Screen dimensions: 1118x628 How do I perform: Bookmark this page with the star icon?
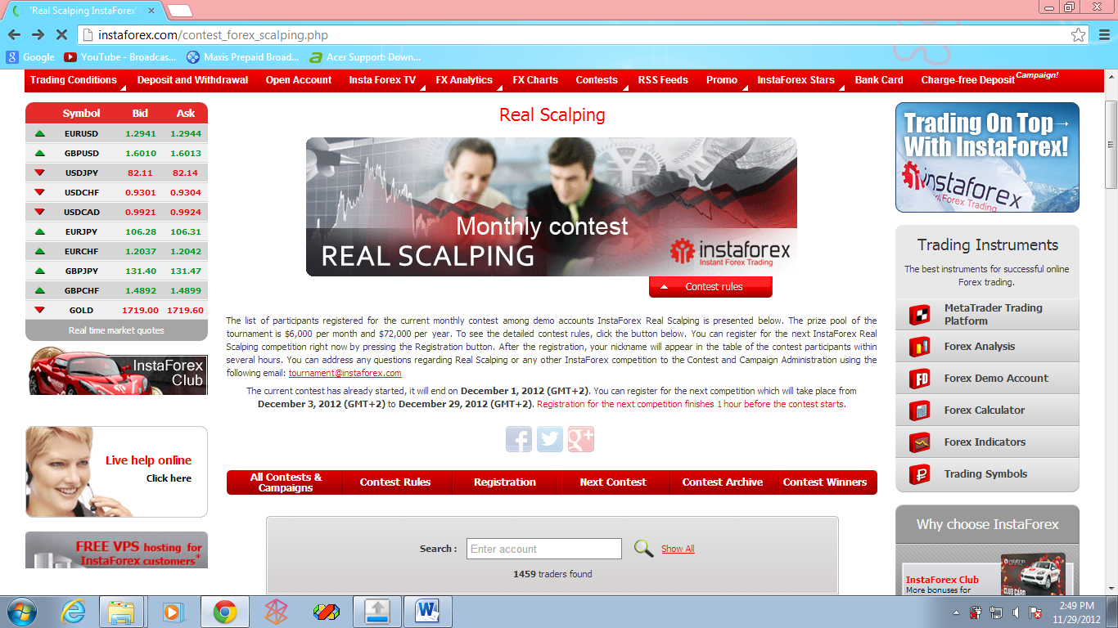coord(1079,35)
